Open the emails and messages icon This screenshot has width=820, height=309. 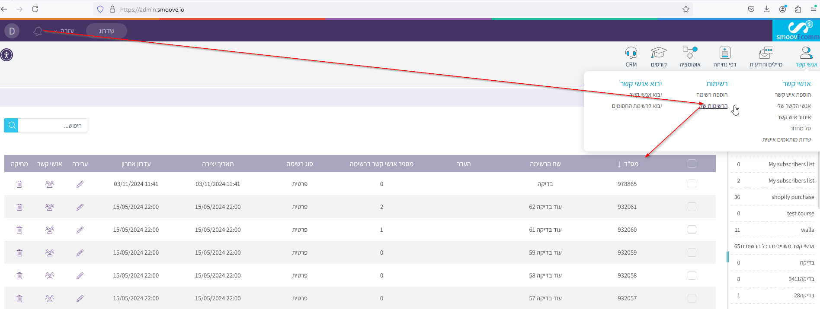pyautogui.click(x=766, y=53)
